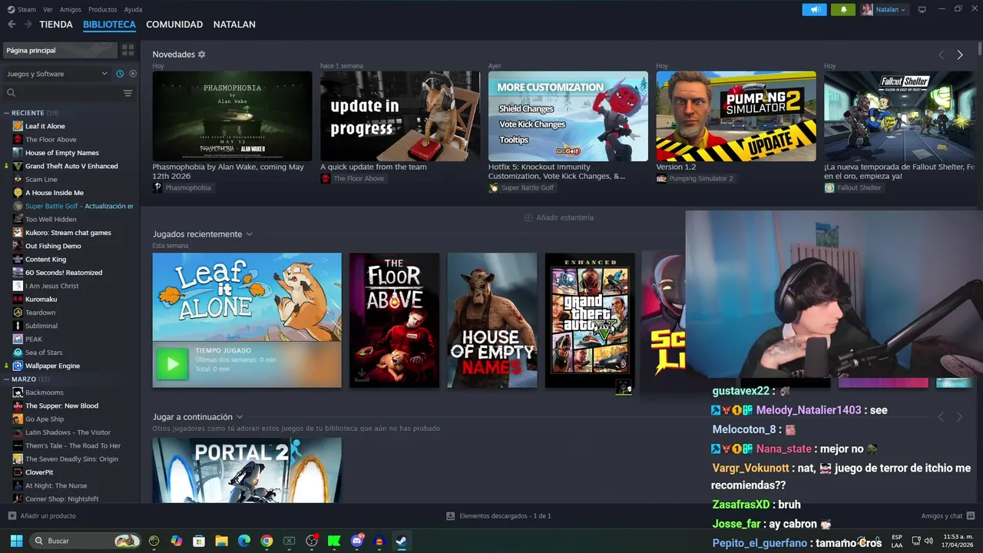Image resolution: width=983 pixels, height=553 pixels.
Task: Open the green notifications bell
Action: (842, 9)
